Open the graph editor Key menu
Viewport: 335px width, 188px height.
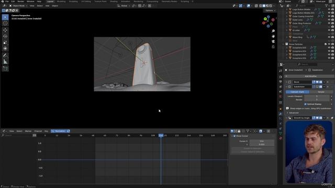(x=46, y=131)
